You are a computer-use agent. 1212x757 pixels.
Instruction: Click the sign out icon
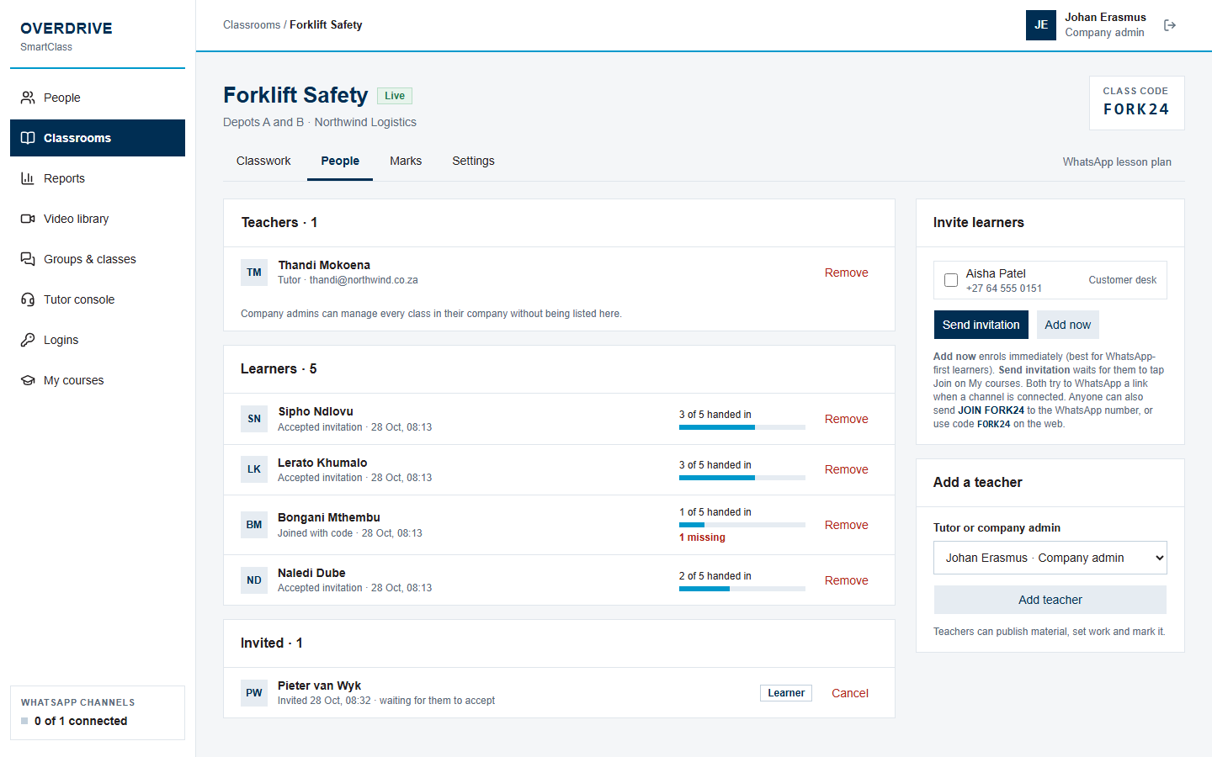[1170, 25]
